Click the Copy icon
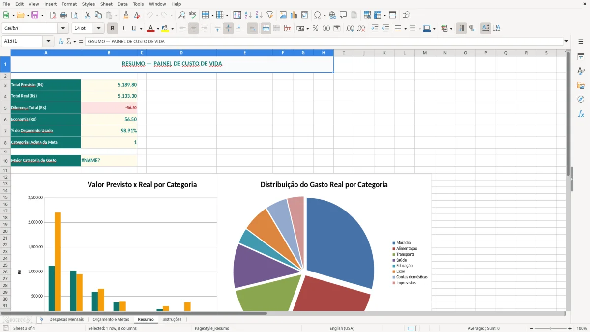 click(98, 15)
